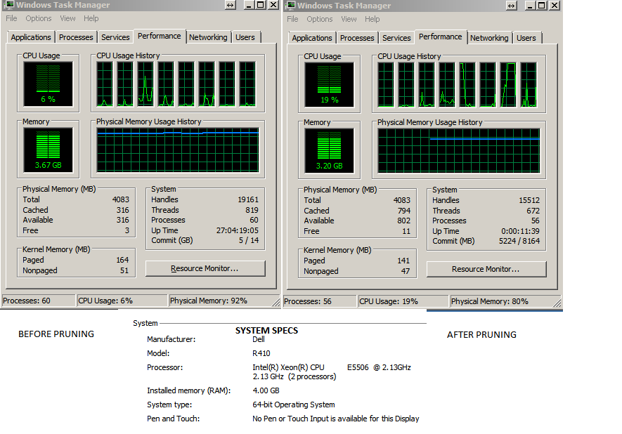Click the 3.67 GB Memory gauge
Viewport: 622px width, 434px height.
point(48,150)
